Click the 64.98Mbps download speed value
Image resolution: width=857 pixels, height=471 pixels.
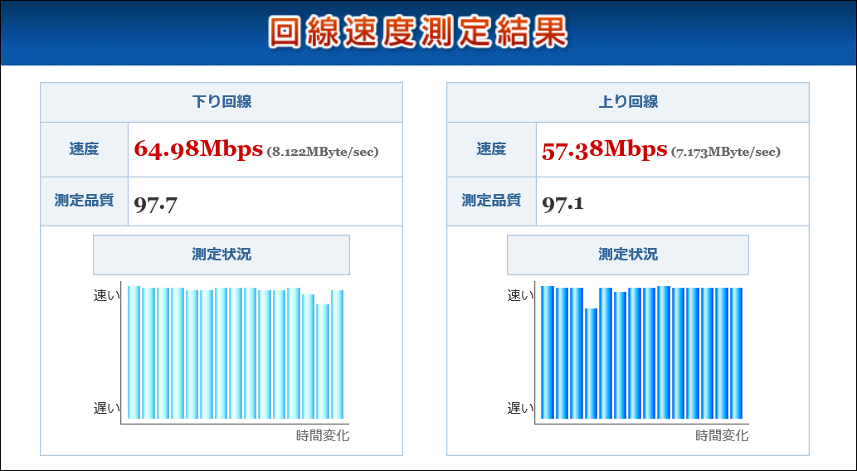pos(198,149)
